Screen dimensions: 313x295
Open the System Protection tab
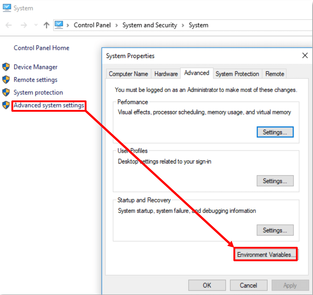point(237,74)
